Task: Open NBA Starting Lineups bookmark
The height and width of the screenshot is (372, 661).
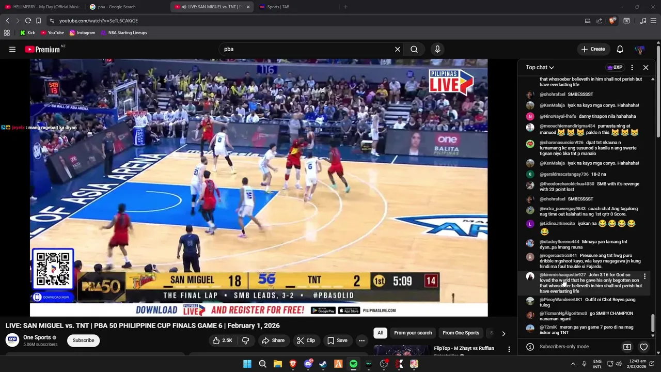Action: [x=124, y=33]
